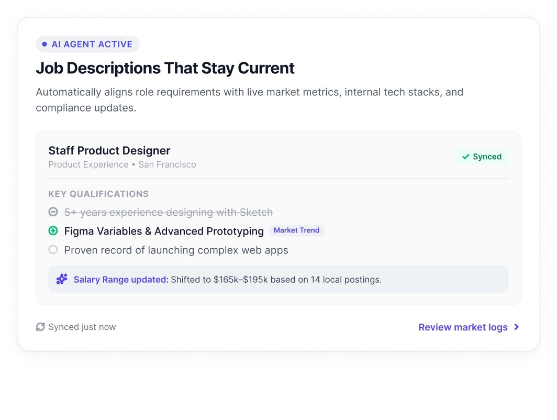
Task: Click the AI AGENT ACTIVE pill
Action: pos(87,45)
